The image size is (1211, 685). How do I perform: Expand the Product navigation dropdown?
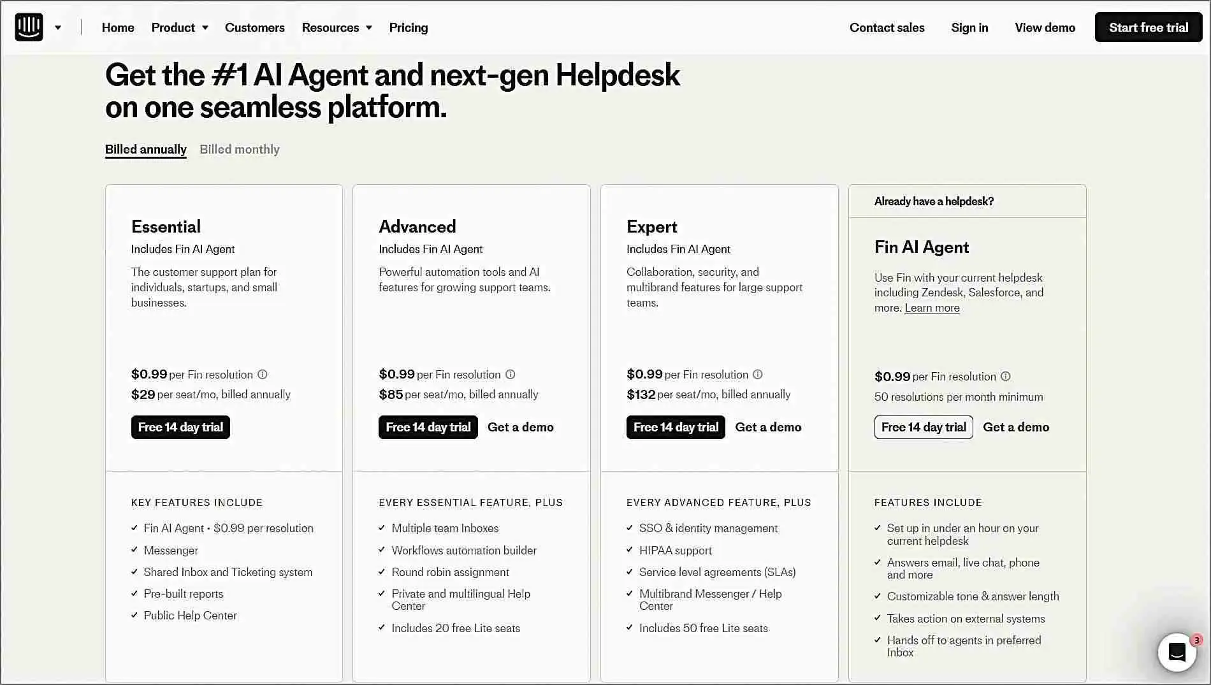coord(179,27)
